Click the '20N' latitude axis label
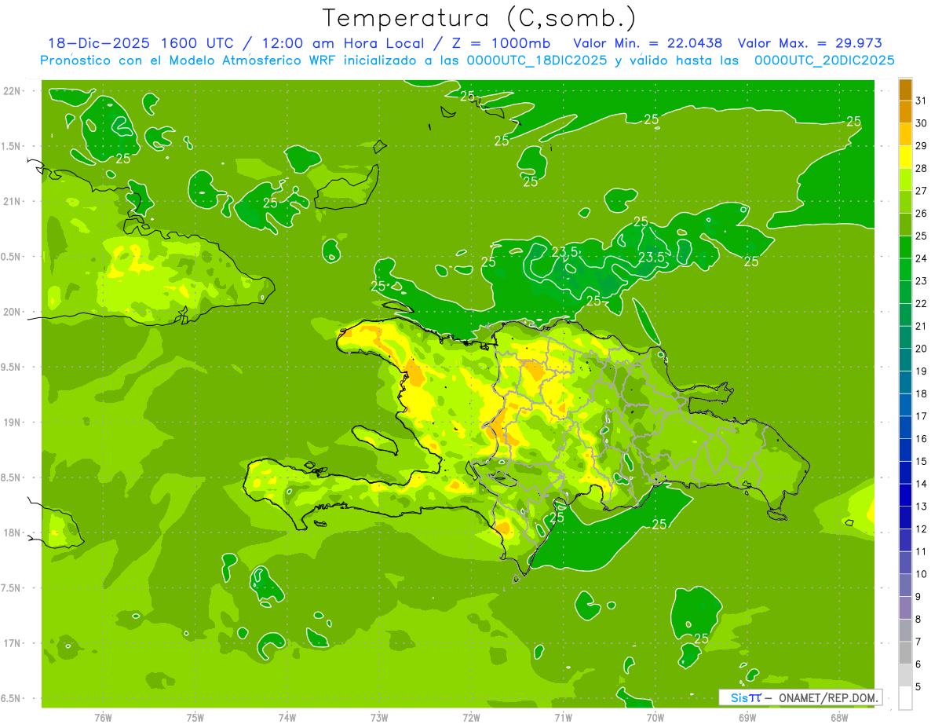The image size is (942, 728). [13, 312]
